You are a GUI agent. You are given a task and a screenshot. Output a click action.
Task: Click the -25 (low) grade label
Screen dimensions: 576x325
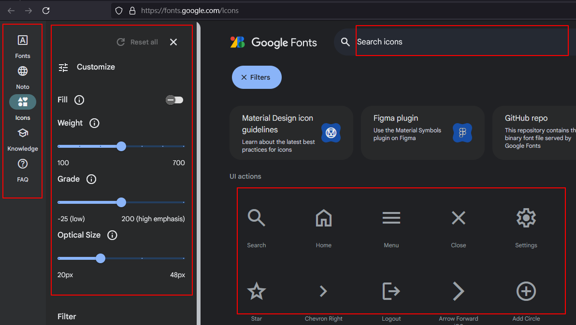click(71, 219)
